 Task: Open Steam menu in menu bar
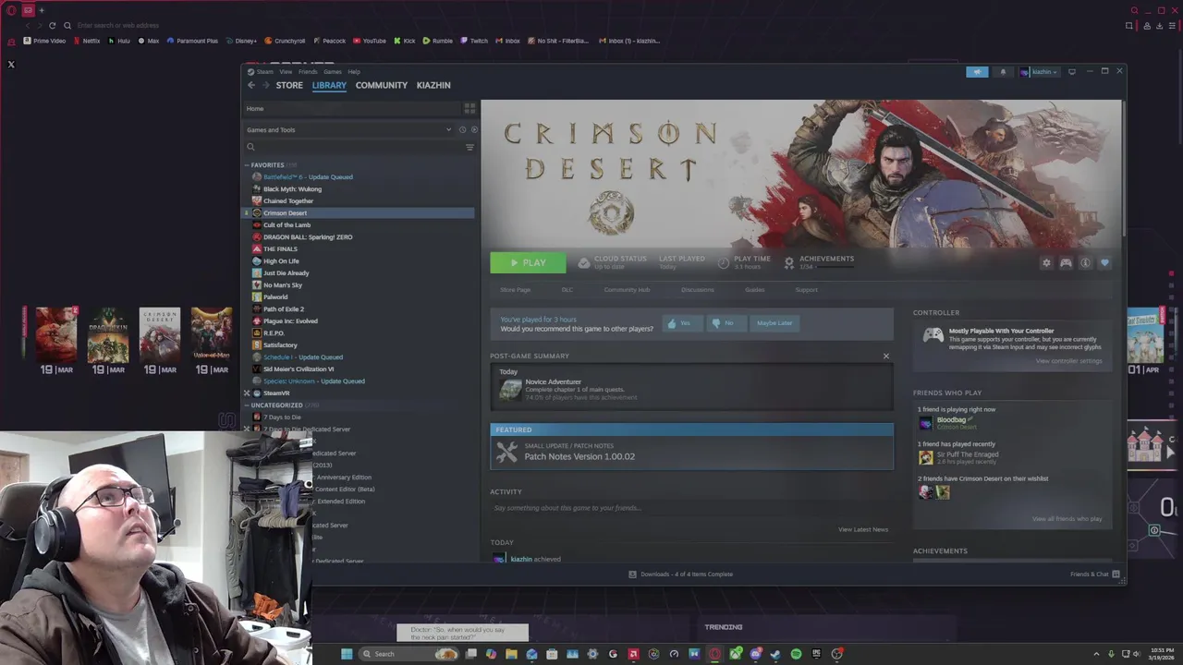tap(264, 71)
